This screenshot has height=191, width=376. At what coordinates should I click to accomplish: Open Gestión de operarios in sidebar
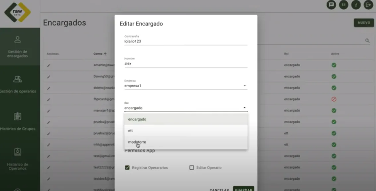click(18, 84)
